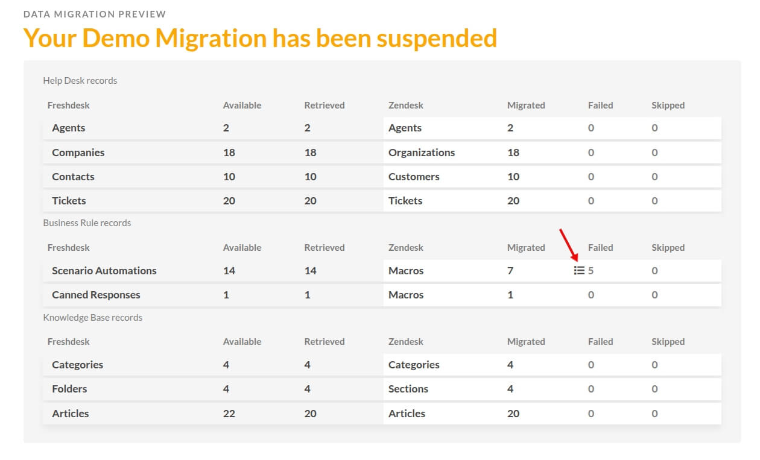Select migrated value 18 for Organizations

click(x=513, y=153)
